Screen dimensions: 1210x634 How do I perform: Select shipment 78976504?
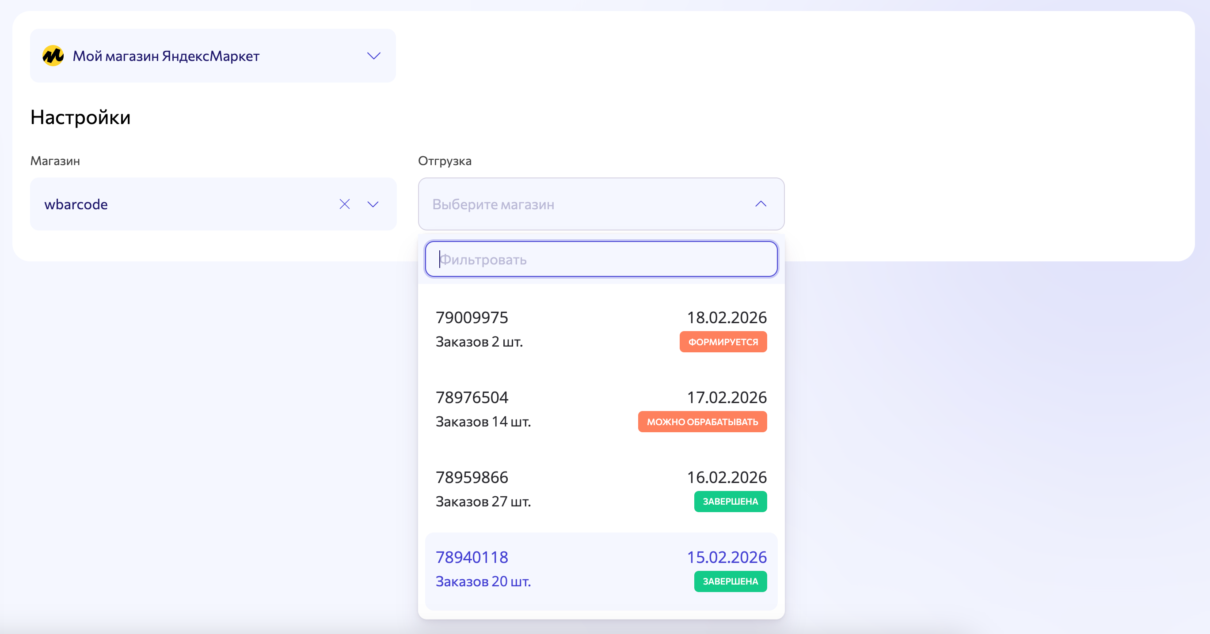tap(472, 397)
